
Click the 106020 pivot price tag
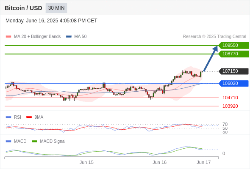[x=233, y=84]
